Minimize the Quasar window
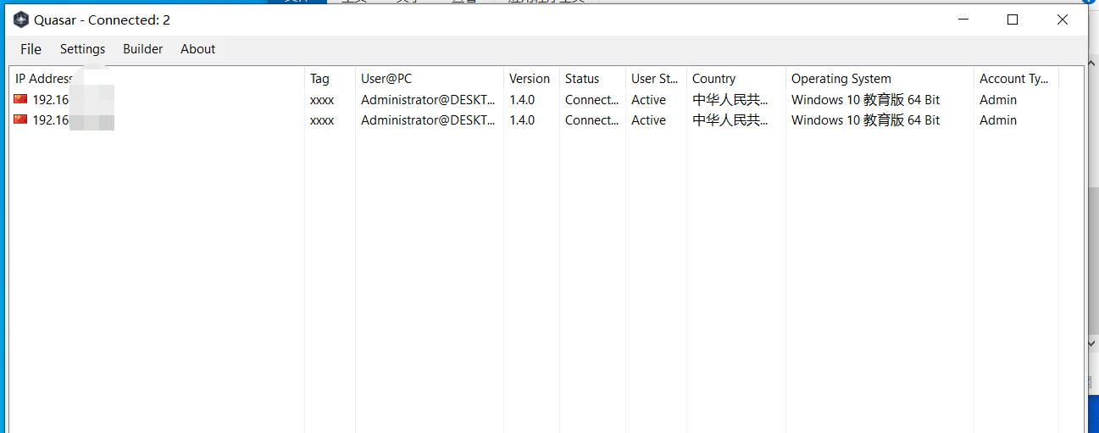 tap(963, 20)
